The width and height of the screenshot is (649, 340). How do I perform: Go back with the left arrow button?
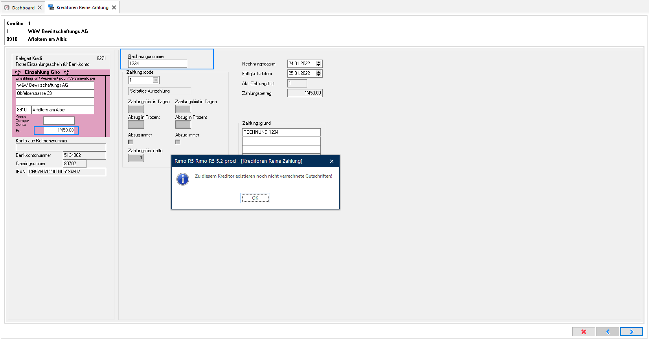pyautogui.click(x=608, y=332)
